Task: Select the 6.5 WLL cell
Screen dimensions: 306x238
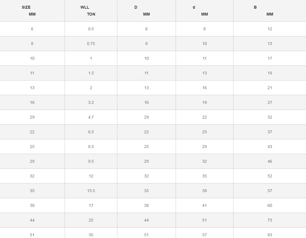Action: click(91, 132)
